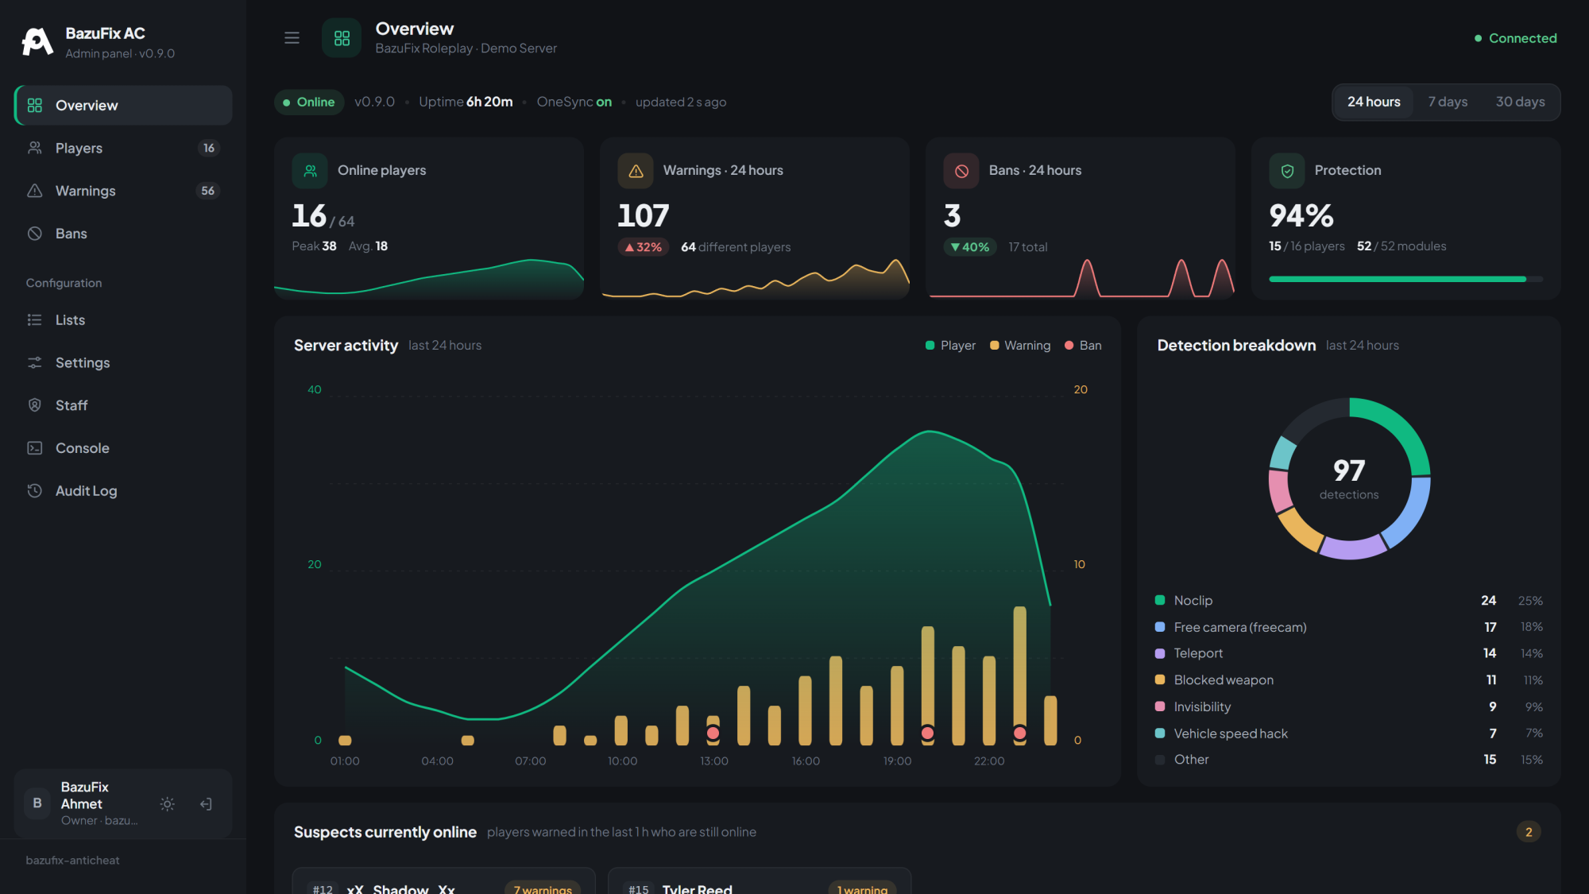Click the suspects count badge 2

tap(1528, 832)
